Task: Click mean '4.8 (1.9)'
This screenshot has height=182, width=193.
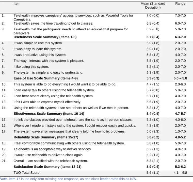Action: coord(153,125)
